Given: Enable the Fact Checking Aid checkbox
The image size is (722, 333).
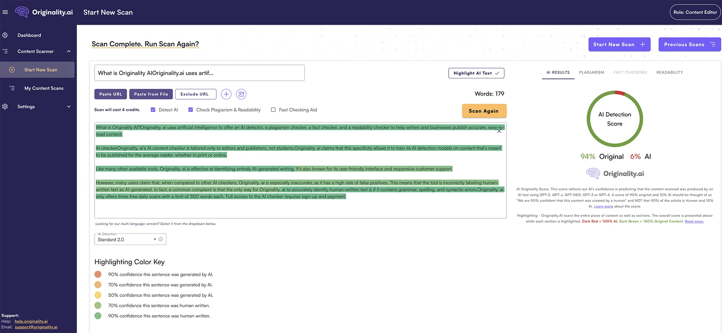Looking at the screenshot, I should tap(273, 110).
